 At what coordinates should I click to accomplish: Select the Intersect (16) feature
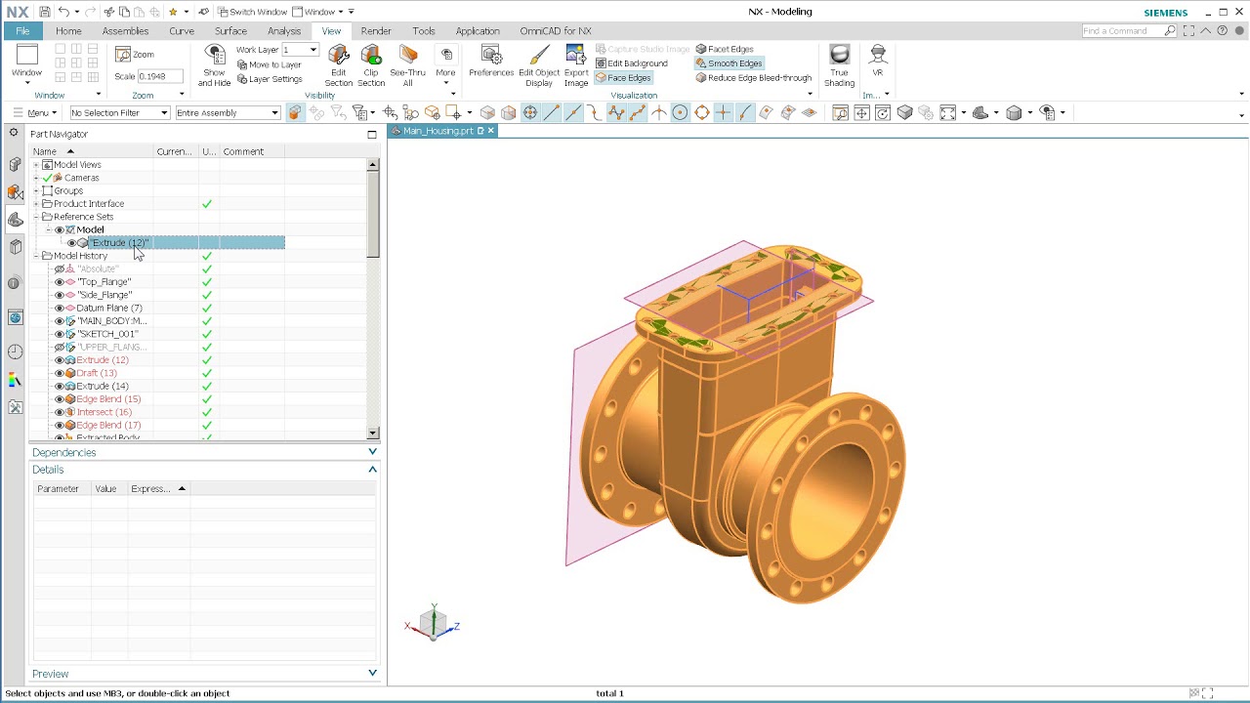point(104,412)
